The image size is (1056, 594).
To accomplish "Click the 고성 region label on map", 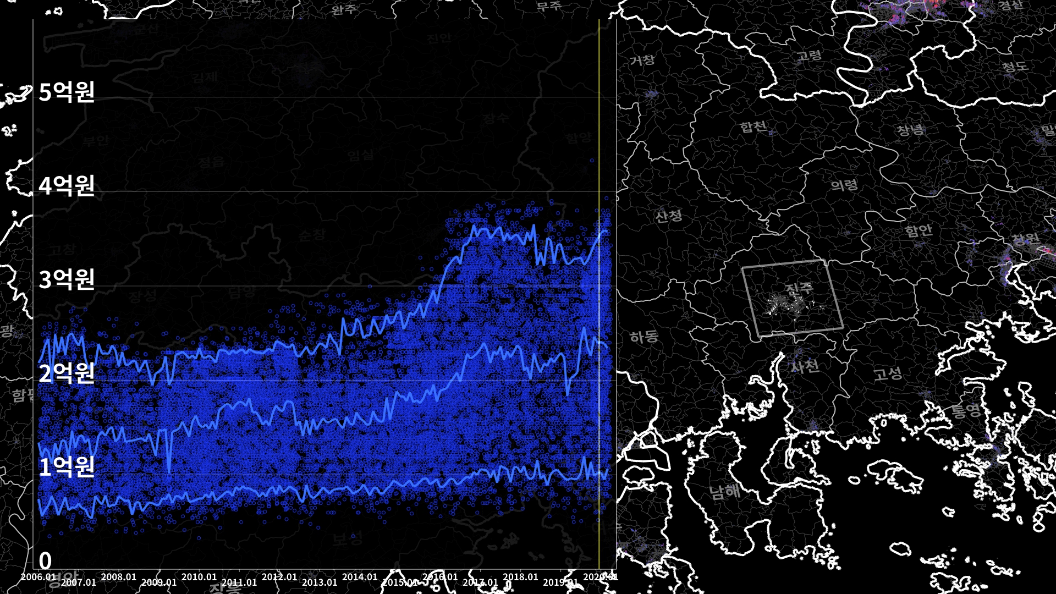I will click(x=888, y=375).
